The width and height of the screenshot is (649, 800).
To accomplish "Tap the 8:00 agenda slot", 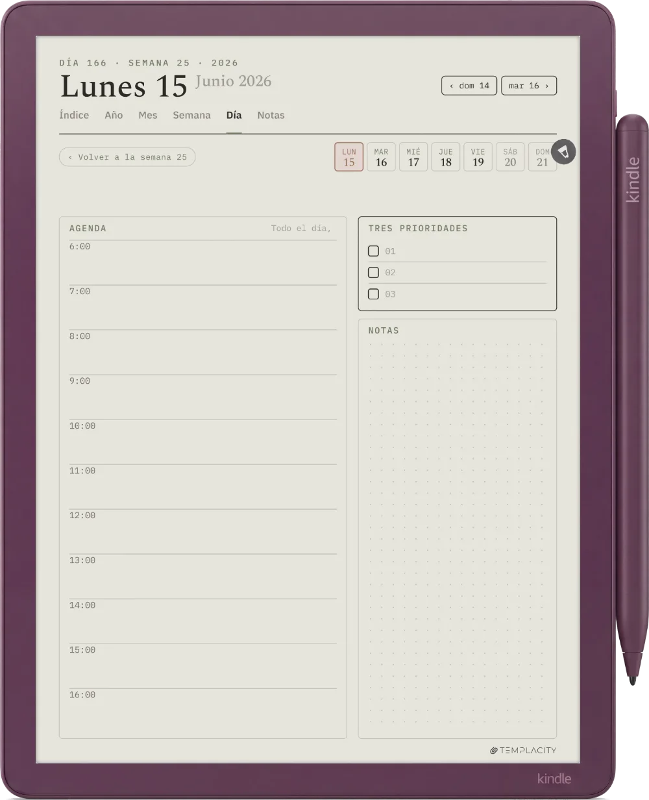I will pos(202,352).
